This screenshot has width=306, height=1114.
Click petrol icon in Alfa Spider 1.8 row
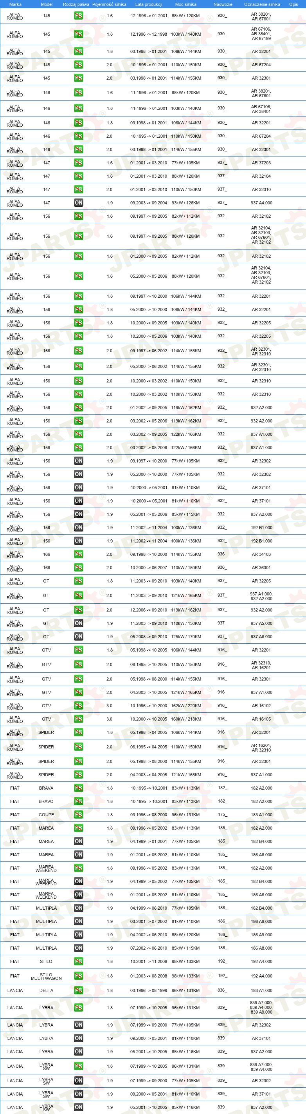coord(78,733)
